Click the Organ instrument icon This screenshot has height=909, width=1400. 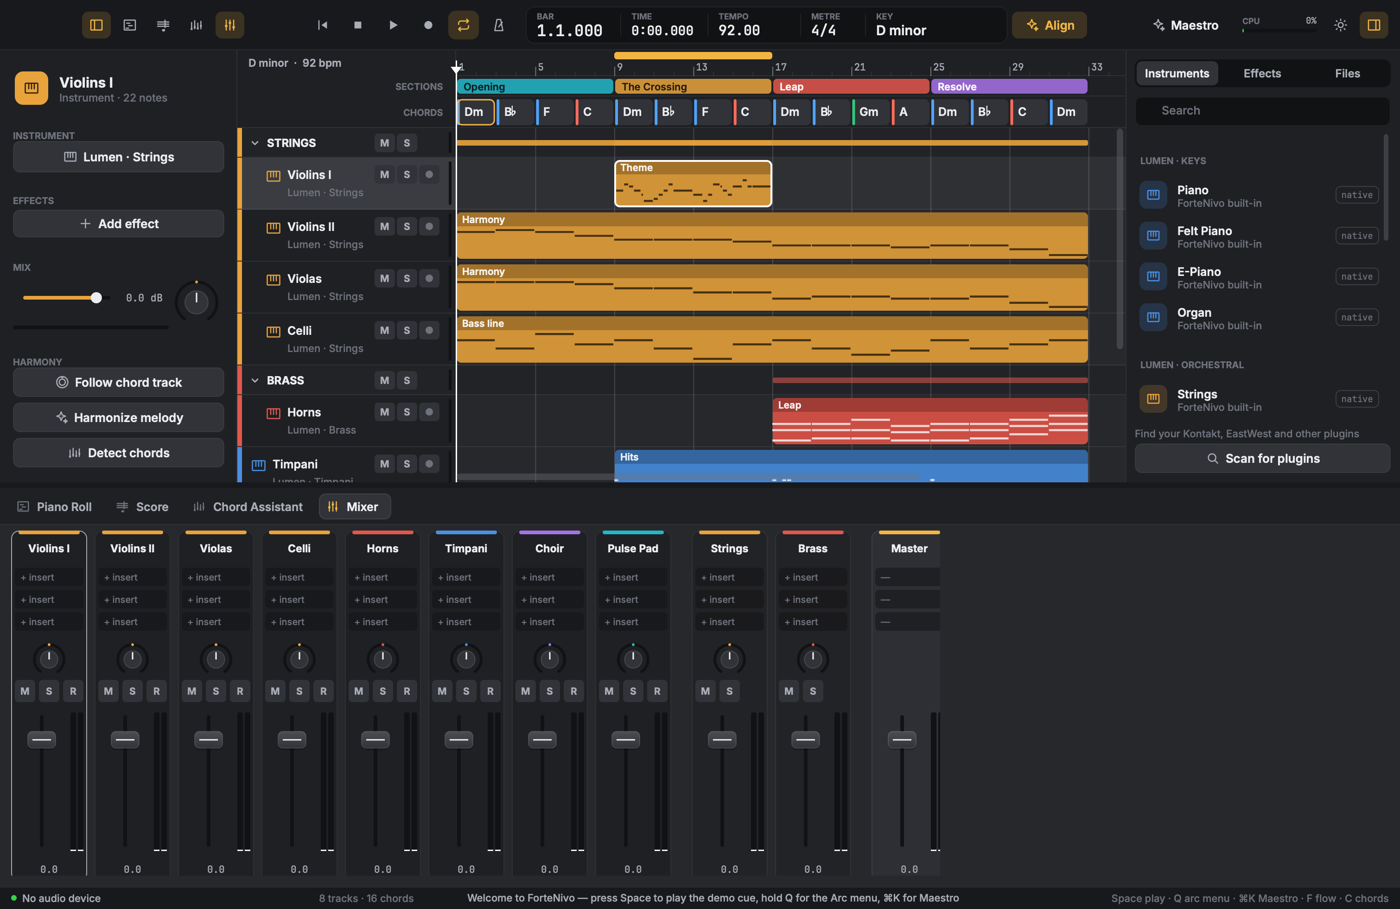[1153, 318]
